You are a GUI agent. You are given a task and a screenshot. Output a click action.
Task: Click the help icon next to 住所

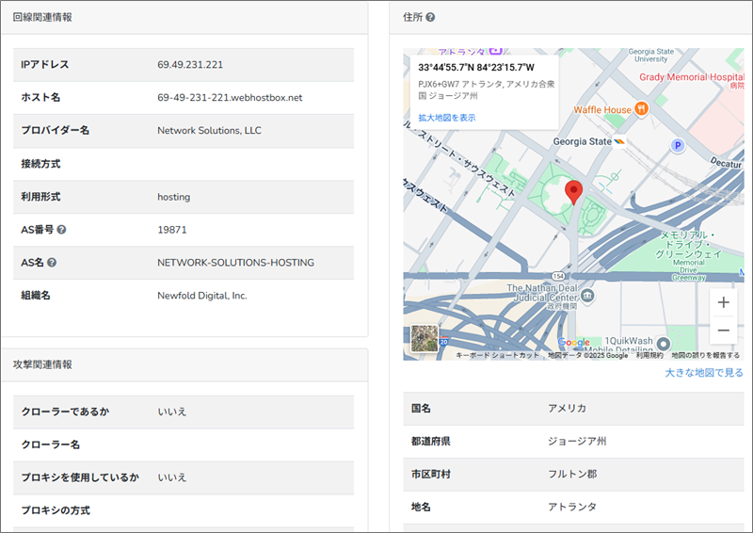coord(430,17)
